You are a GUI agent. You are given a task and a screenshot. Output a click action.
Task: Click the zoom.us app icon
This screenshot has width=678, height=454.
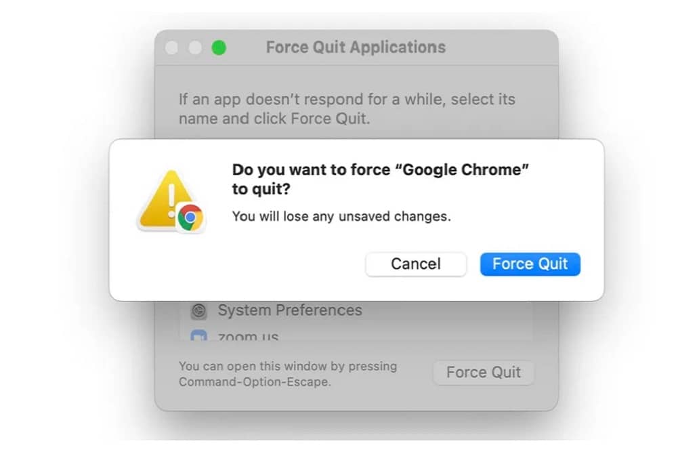(x=198, y=336)
